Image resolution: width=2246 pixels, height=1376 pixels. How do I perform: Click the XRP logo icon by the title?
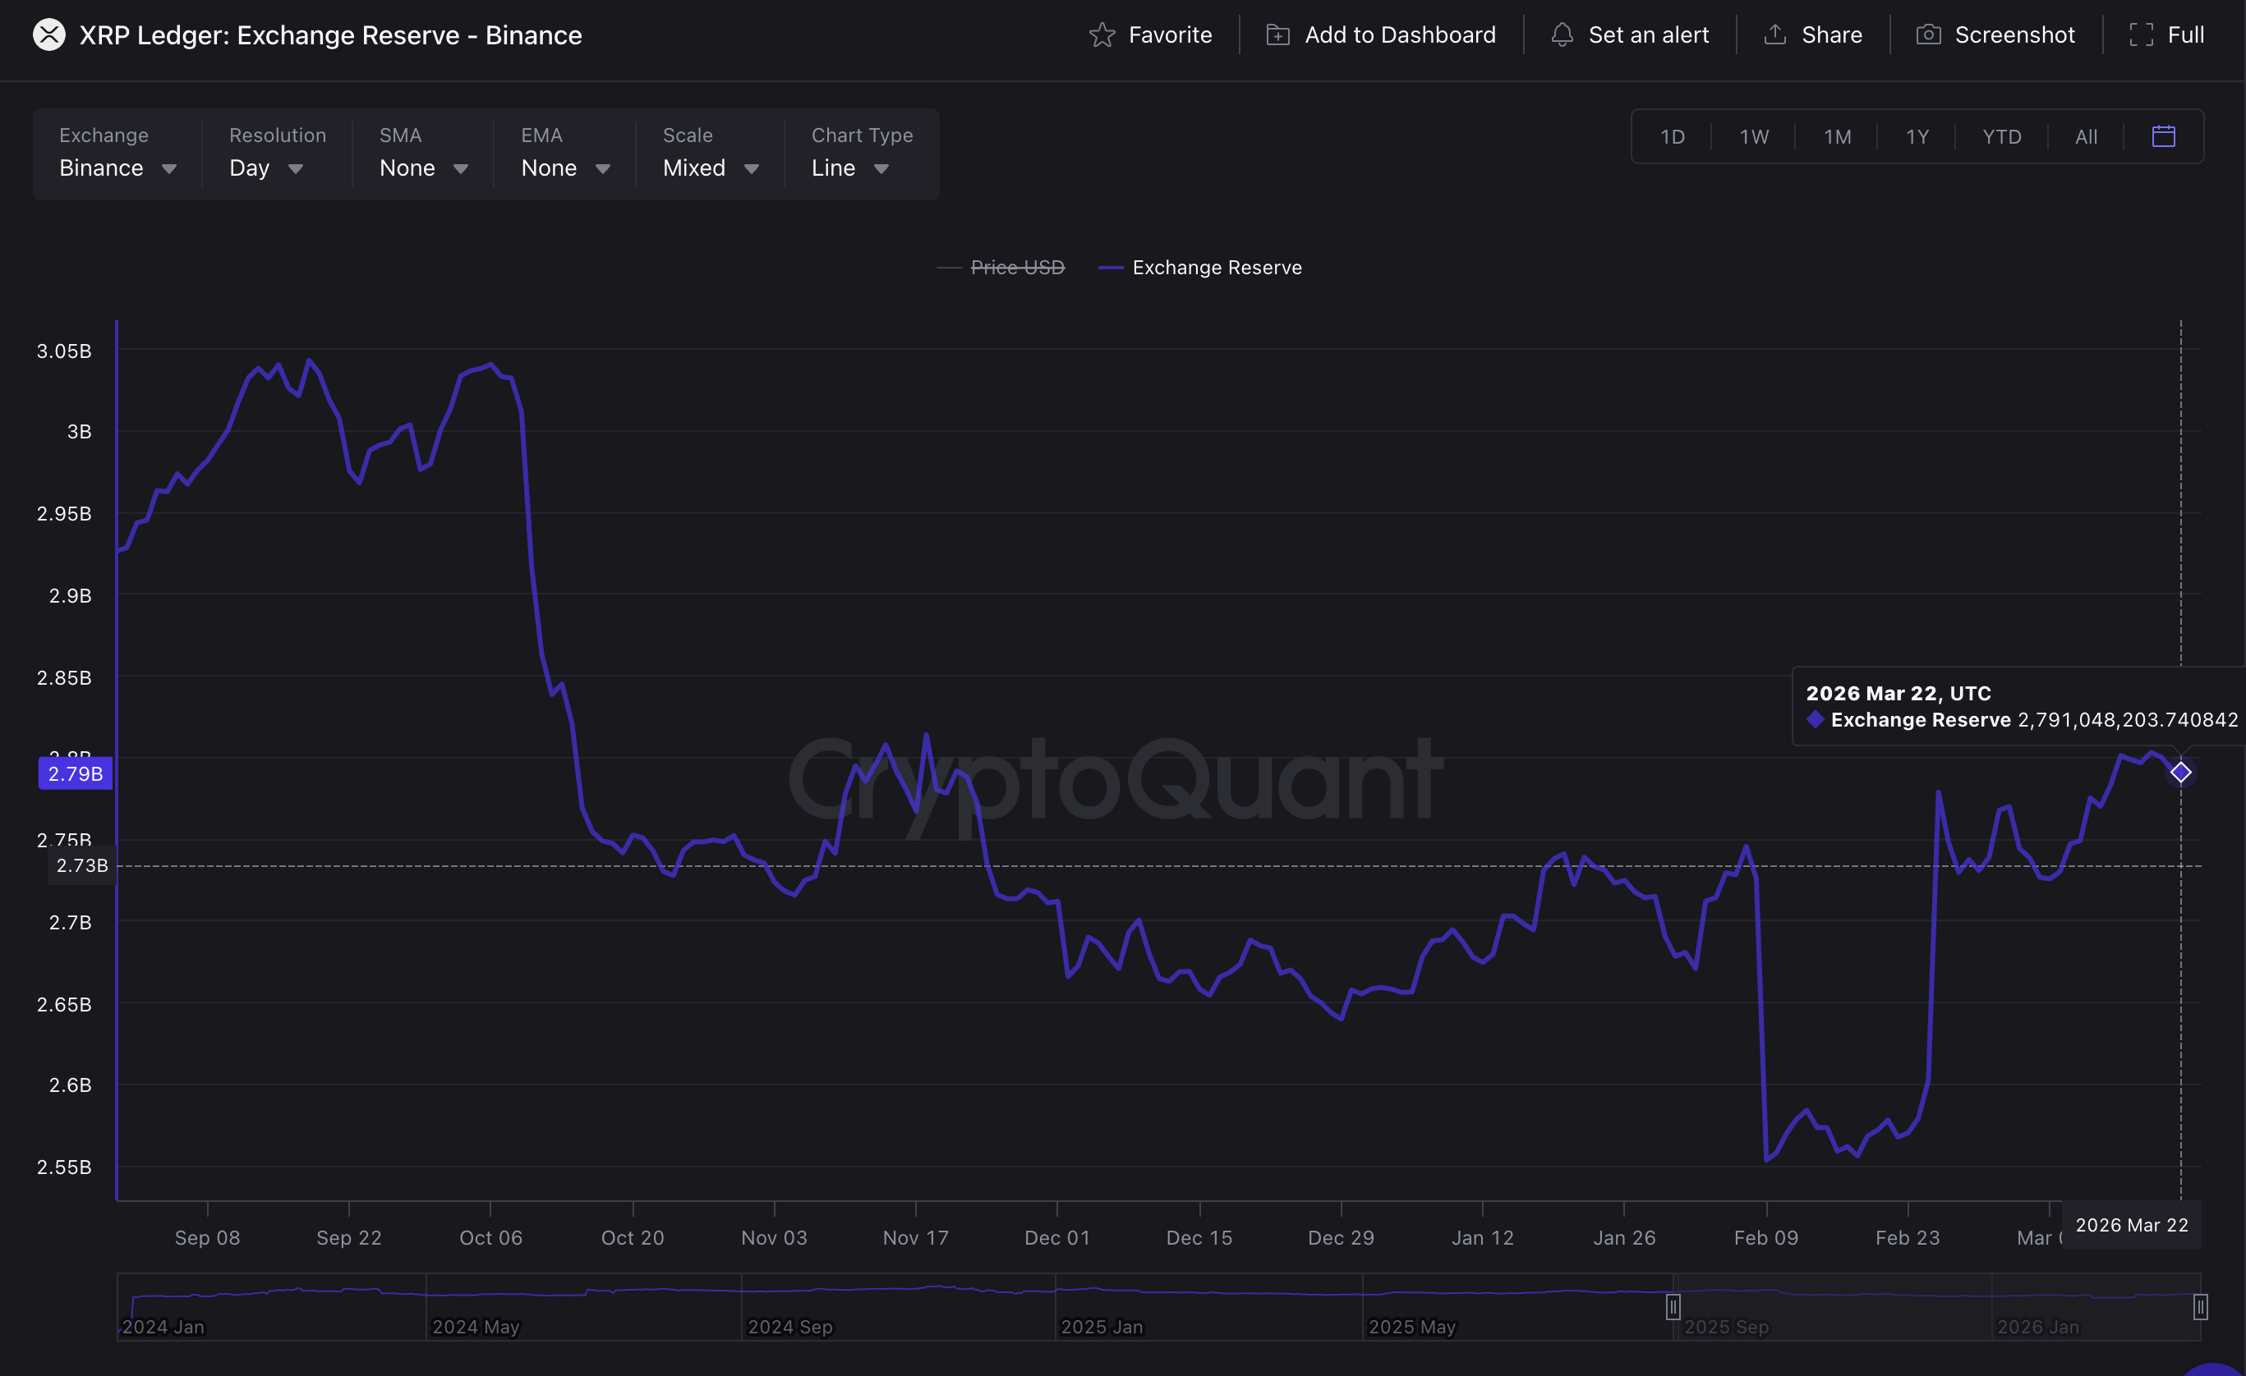(x=49, y=34)
